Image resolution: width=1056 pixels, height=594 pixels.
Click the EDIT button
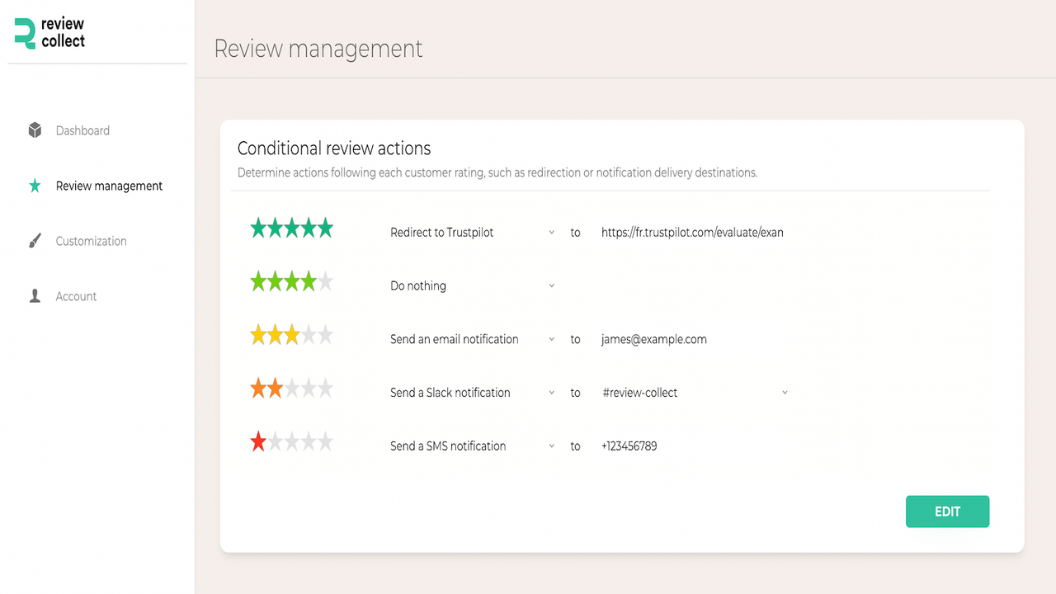tap(947, 511)
